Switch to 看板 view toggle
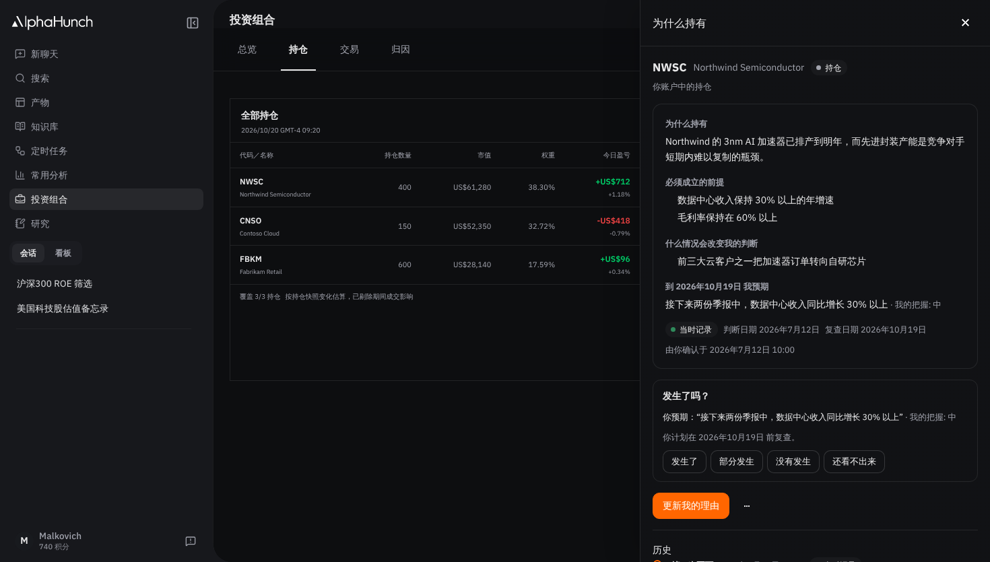Viewport: 990px width, 562px height. [63, 253]
